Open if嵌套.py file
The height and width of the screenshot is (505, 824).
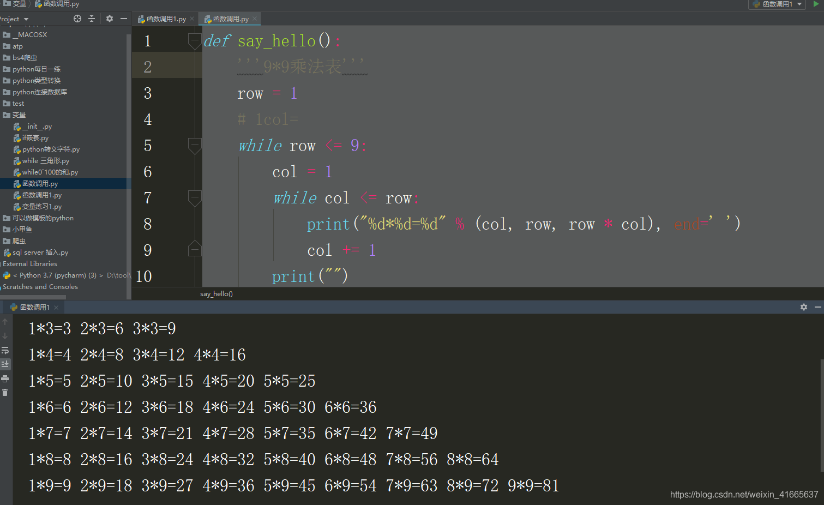point(32,138)
